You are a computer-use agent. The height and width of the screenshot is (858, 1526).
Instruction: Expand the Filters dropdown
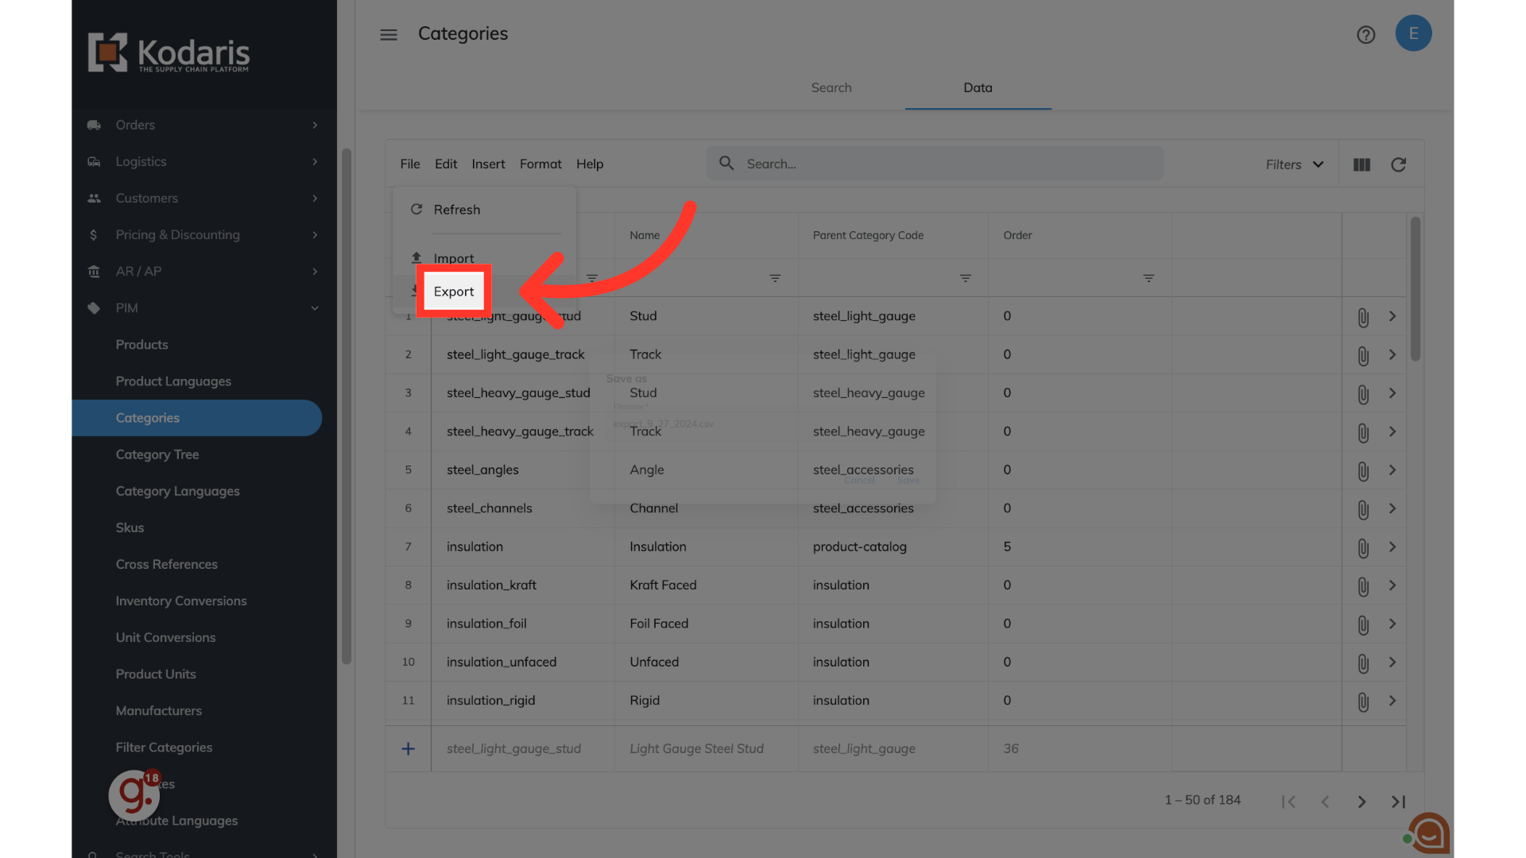coord(1294,164)
